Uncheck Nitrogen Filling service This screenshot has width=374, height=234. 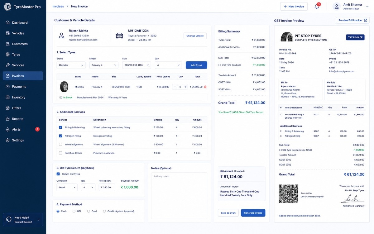pyautogui.click(x=60, y=136)
